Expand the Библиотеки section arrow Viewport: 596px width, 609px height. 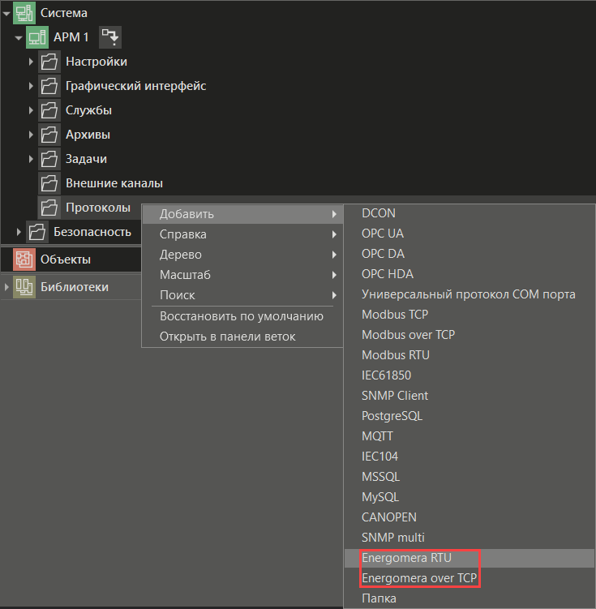pyautogui.click(x=6, y=287)
